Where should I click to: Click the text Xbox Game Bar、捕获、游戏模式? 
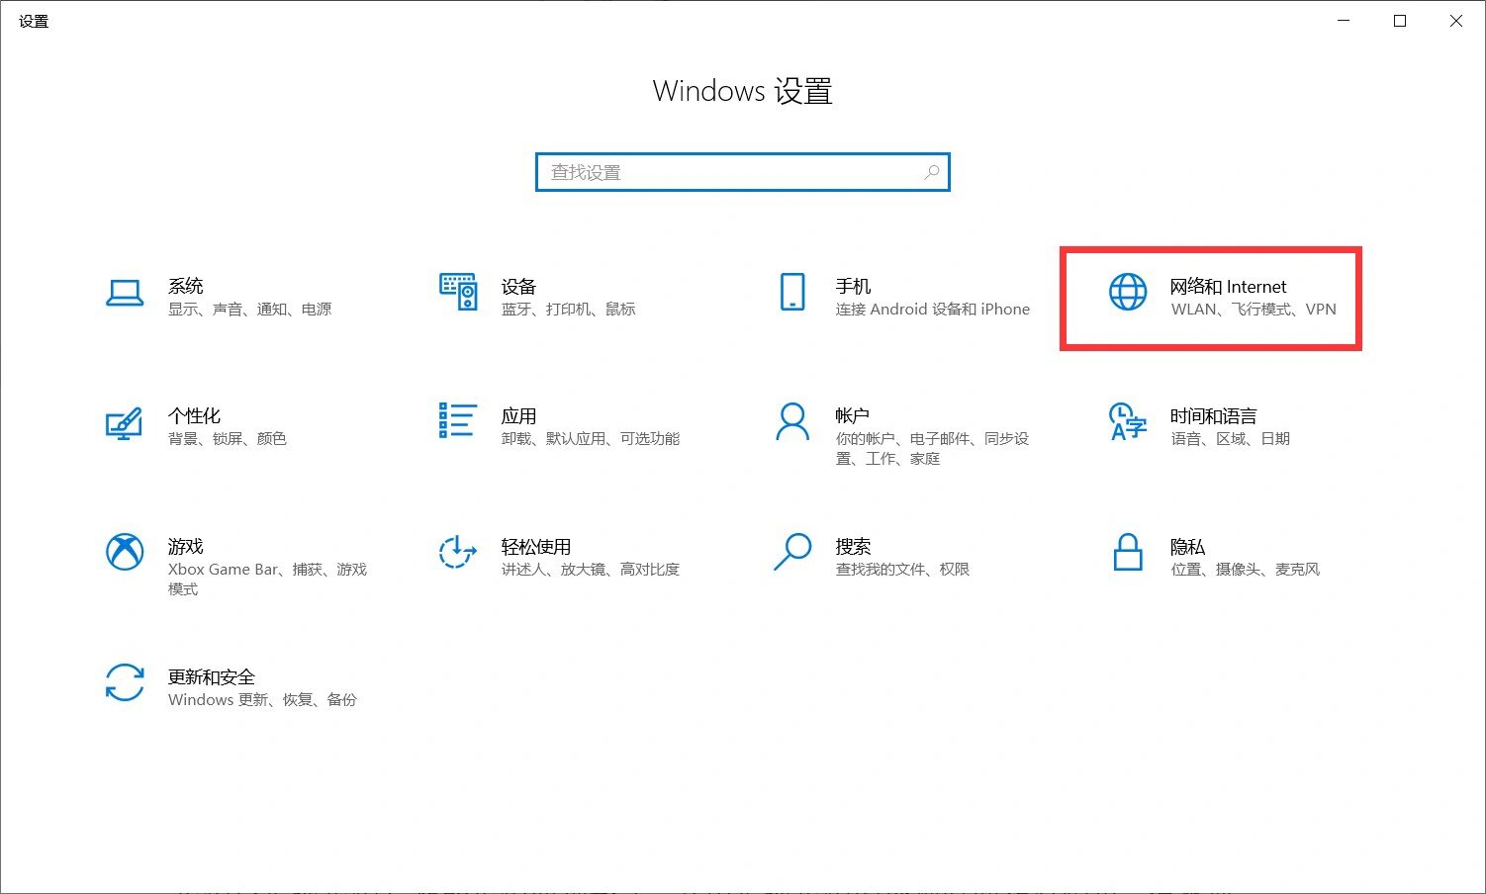click(x=268, y=580)
